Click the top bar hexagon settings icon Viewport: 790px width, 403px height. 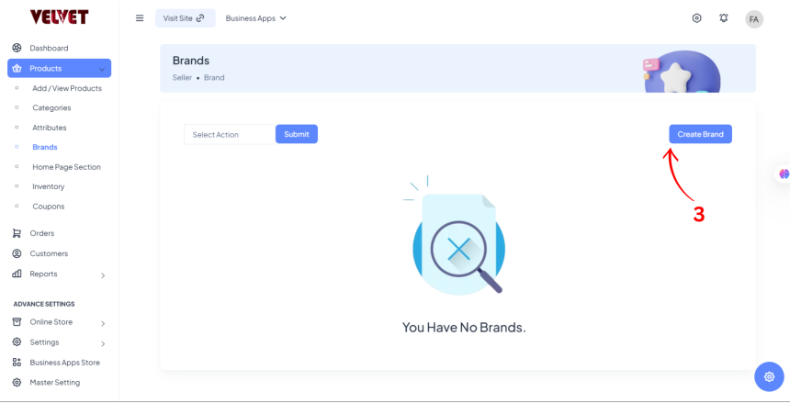pos(697,18)
